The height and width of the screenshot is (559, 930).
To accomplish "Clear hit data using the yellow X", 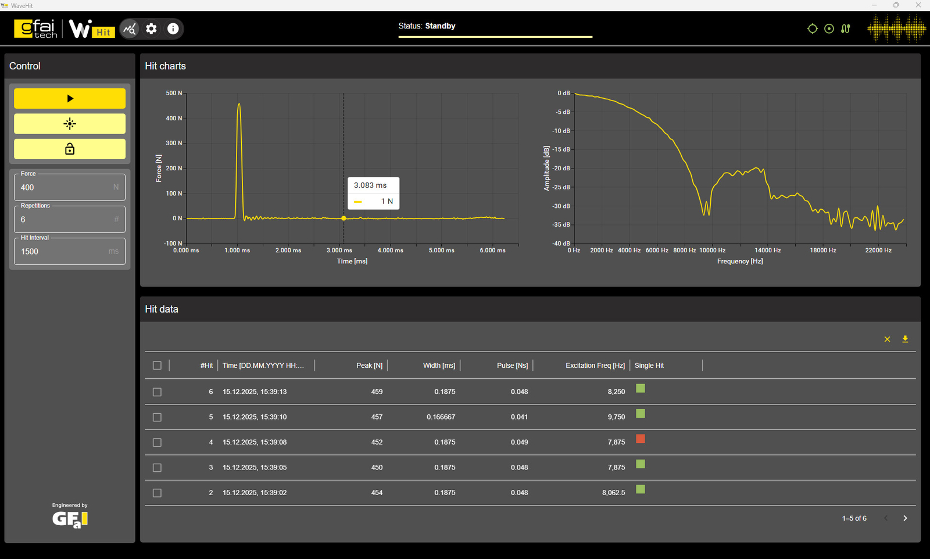I will pyautogui.click(x=887, y=339).
